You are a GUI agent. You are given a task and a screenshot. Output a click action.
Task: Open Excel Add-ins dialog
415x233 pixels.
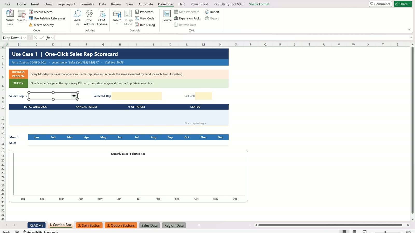(89, 18)
